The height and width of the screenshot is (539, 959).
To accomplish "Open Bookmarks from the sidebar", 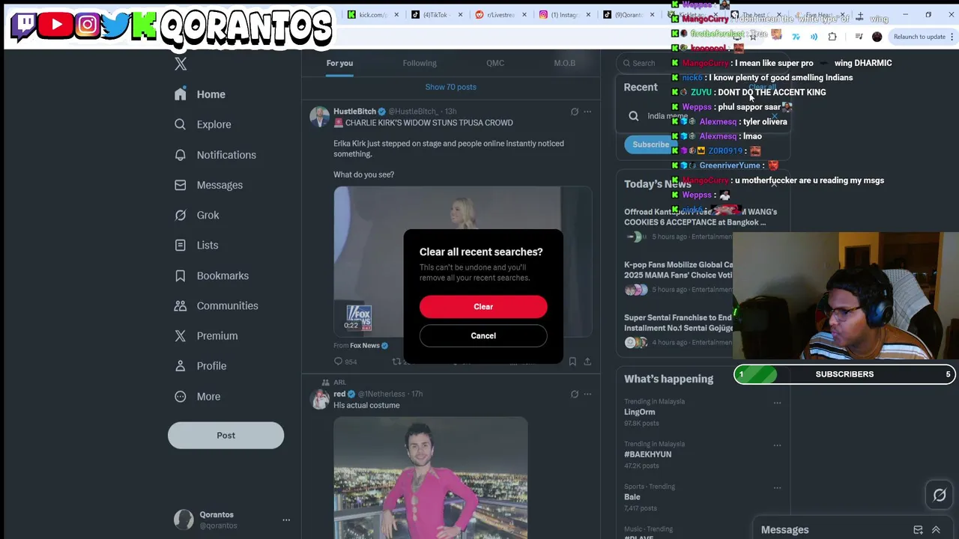I will [x=211, y=275].
